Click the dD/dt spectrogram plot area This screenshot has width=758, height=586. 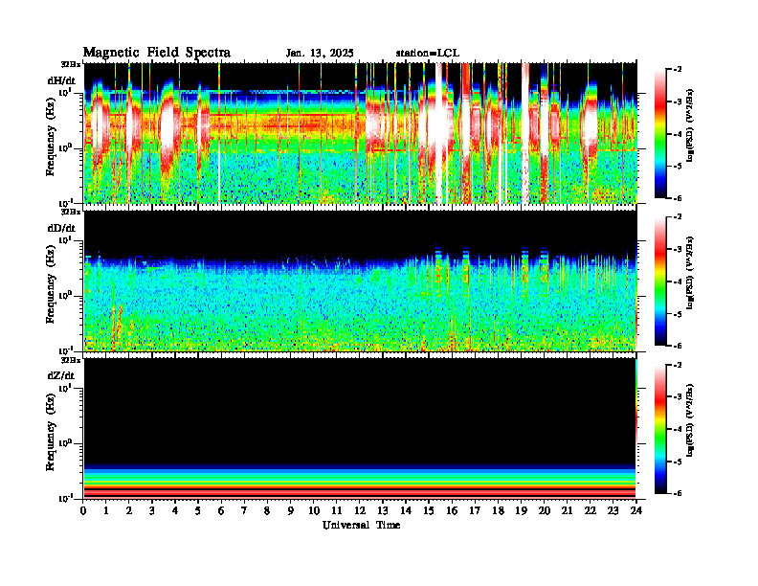point(360,281)
